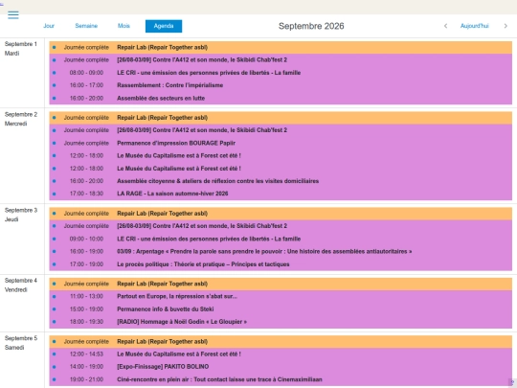Screen dimensions: 517x388
Task: Open LE CRI event at 08:00 - 09:00
Action: [x=281, y=73]
